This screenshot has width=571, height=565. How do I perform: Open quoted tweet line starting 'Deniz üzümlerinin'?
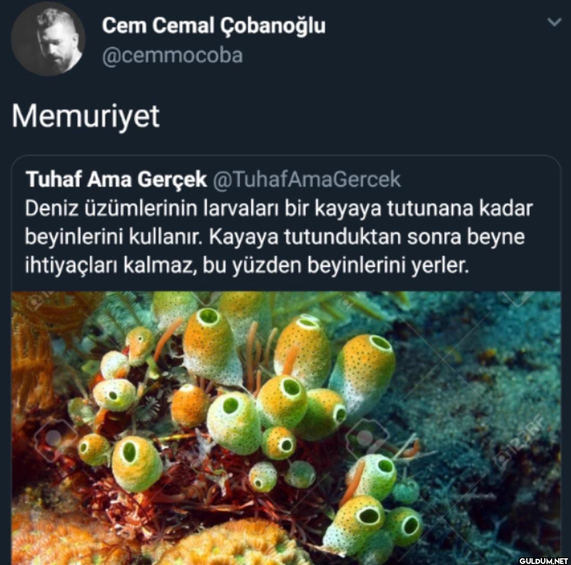click(x=279, y=209)
